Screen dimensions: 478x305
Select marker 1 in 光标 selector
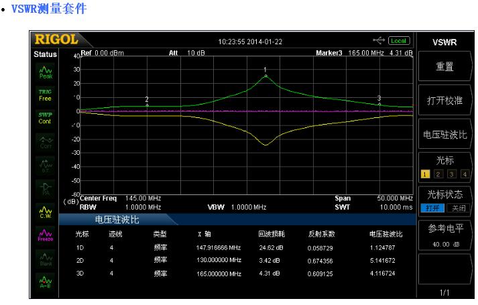[425, 174]
